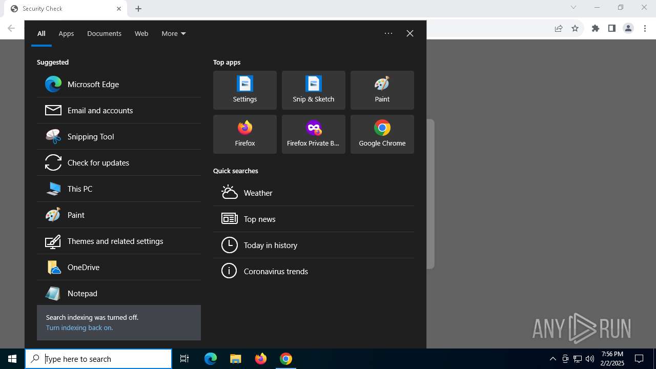
Task: Select Check for updates suggestion
Action: click(118, 162)
